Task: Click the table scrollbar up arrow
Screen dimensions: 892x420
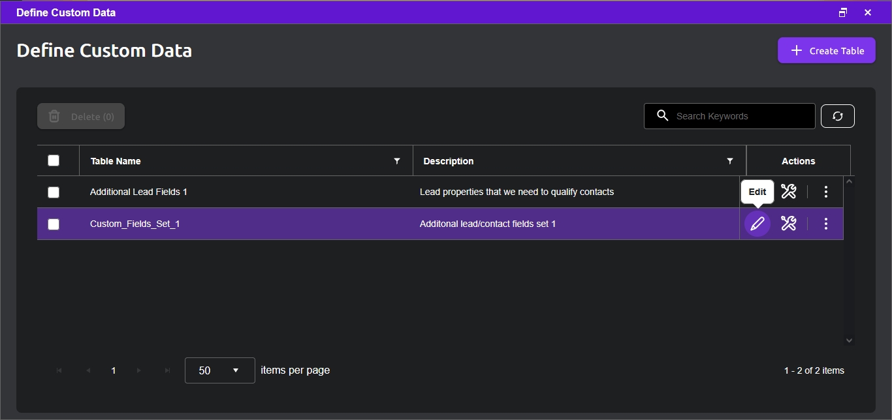Action: [849, 181]
